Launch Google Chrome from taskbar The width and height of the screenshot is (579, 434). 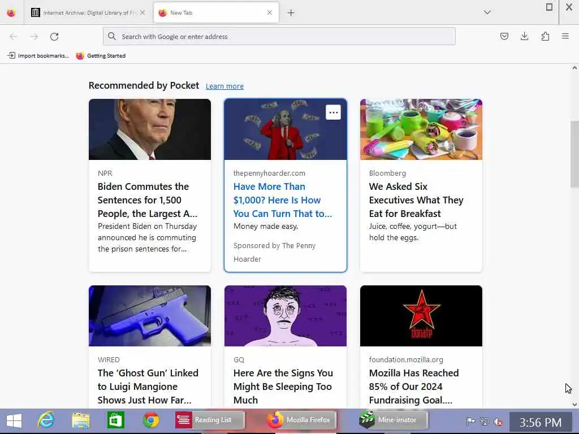tap(151, 420)
